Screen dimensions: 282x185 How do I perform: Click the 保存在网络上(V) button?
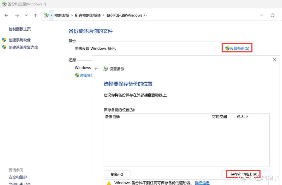[x=243, y=174]
